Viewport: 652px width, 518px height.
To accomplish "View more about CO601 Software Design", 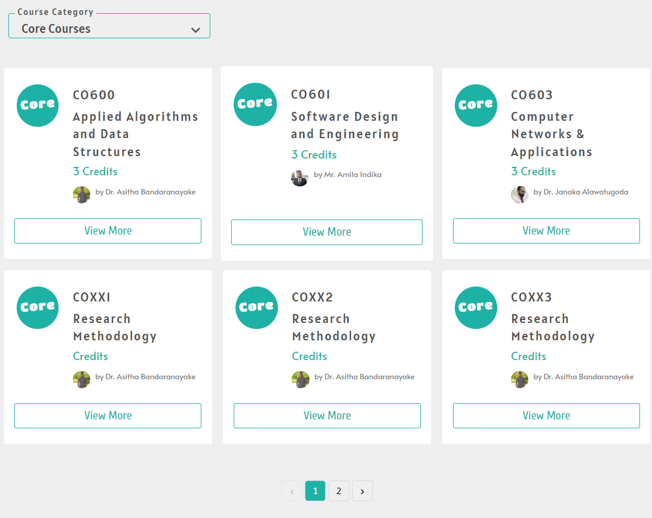I will [x=327, y=232].
